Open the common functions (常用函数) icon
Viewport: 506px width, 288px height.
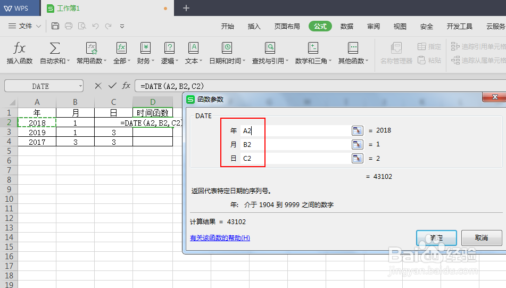(92, 48)
